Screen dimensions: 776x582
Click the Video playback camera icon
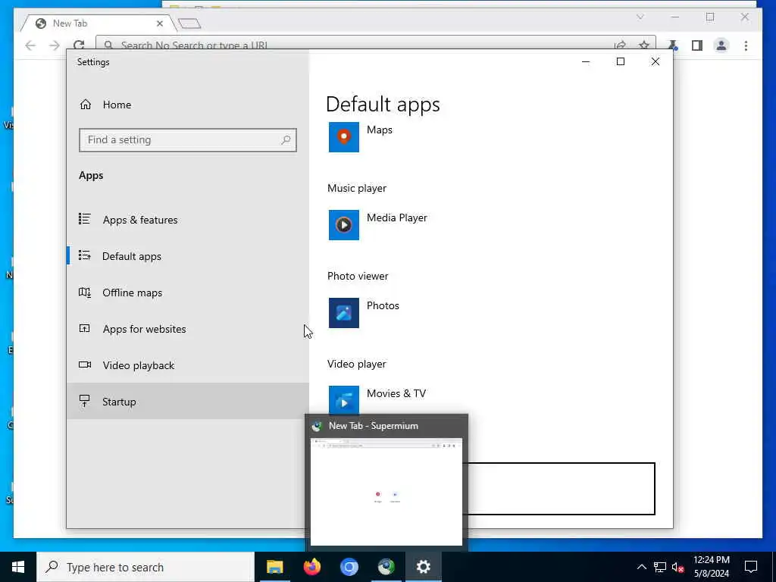(85, 365)
